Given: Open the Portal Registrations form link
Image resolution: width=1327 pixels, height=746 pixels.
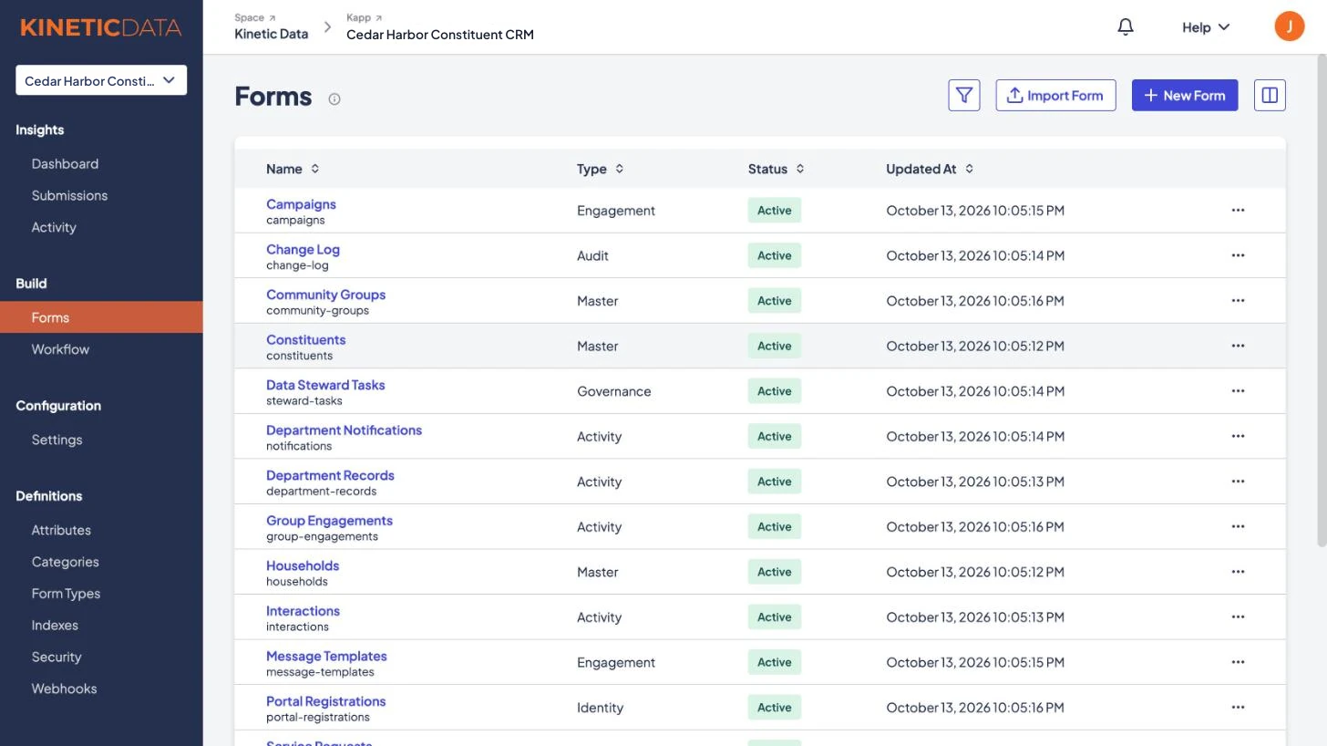Looking at the screenshot, I should [325, 701].
